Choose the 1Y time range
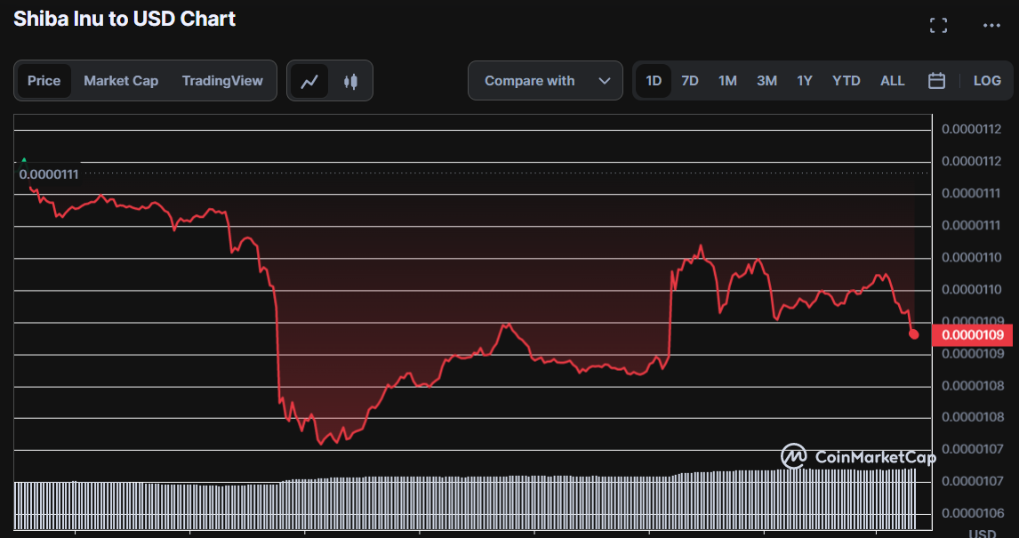The height and width of the screenshot is (538, 1019). pos(805,81)
